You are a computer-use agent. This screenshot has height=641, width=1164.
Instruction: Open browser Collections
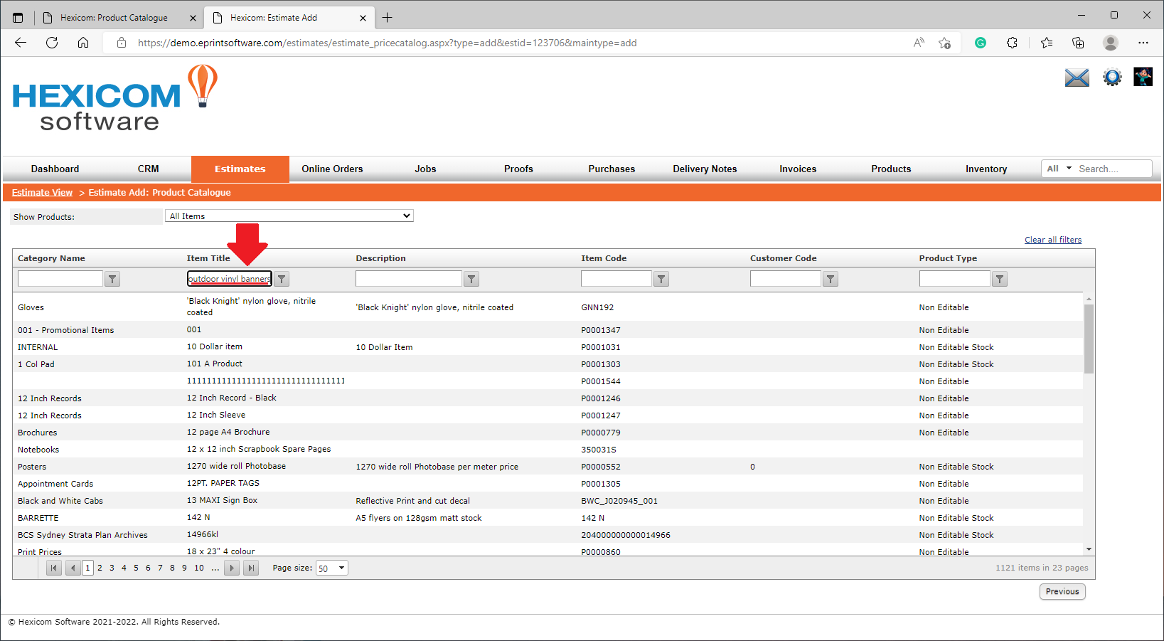(x=1078, y=43)
